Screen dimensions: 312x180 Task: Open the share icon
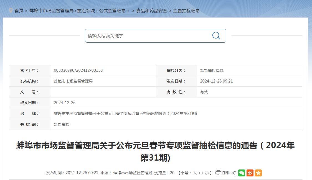234,173
